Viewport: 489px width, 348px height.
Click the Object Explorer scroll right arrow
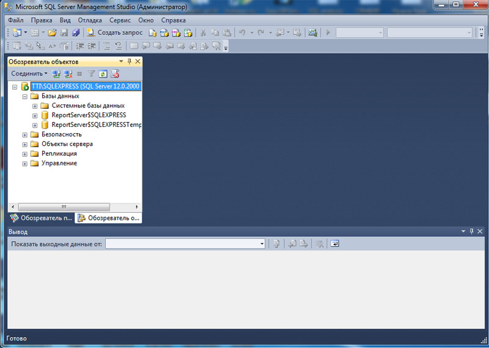click(x=136, y=207)
